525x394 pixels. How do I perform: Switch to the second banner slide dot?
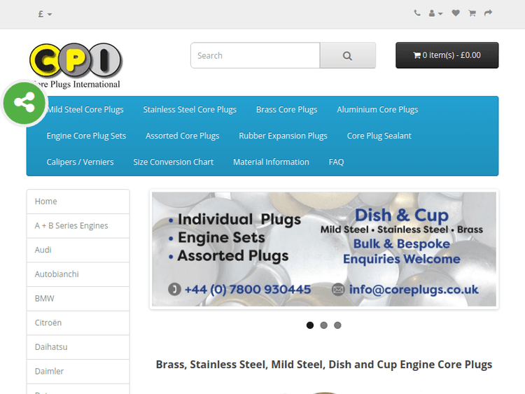[x=323, y=325]
